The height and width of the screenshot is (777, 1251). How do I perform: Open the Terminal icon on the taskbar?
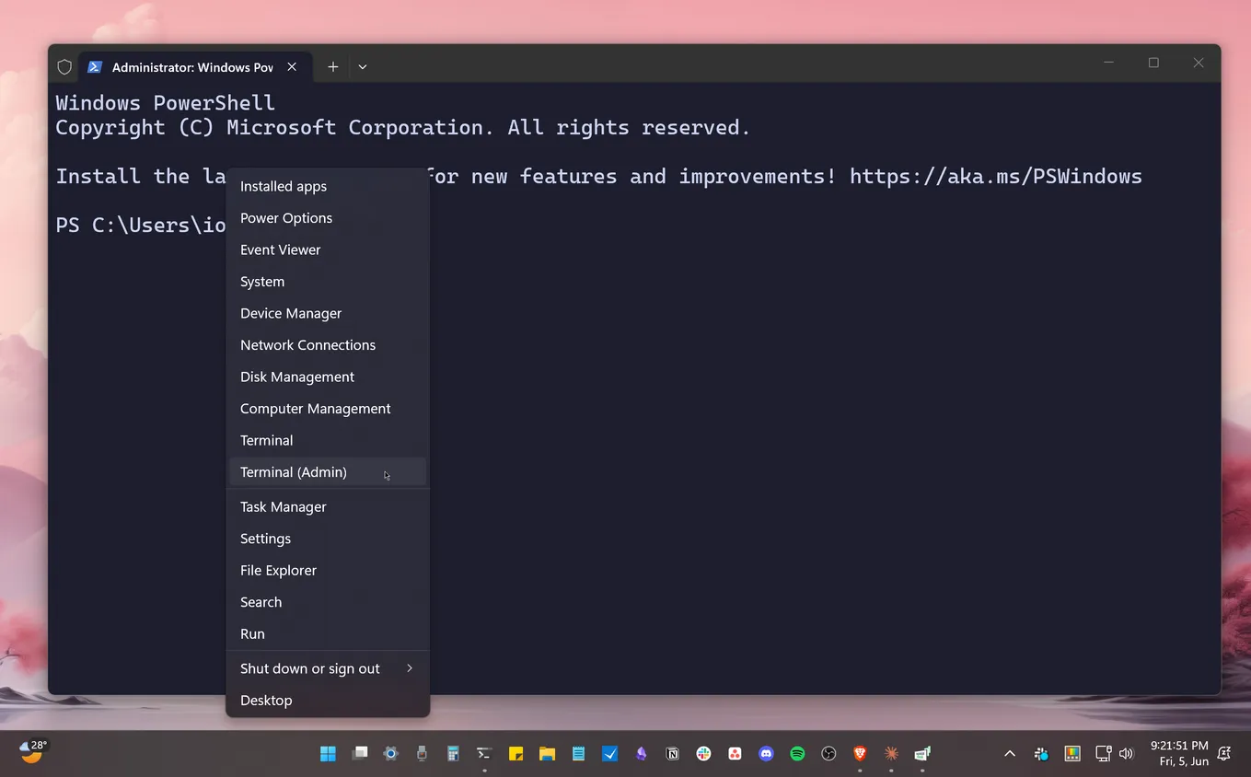click(484, 754)
